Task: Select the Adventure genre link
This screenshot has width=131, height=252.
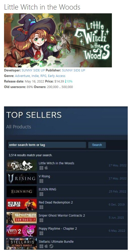Action: pyautogui.click(x=22, y=76)
